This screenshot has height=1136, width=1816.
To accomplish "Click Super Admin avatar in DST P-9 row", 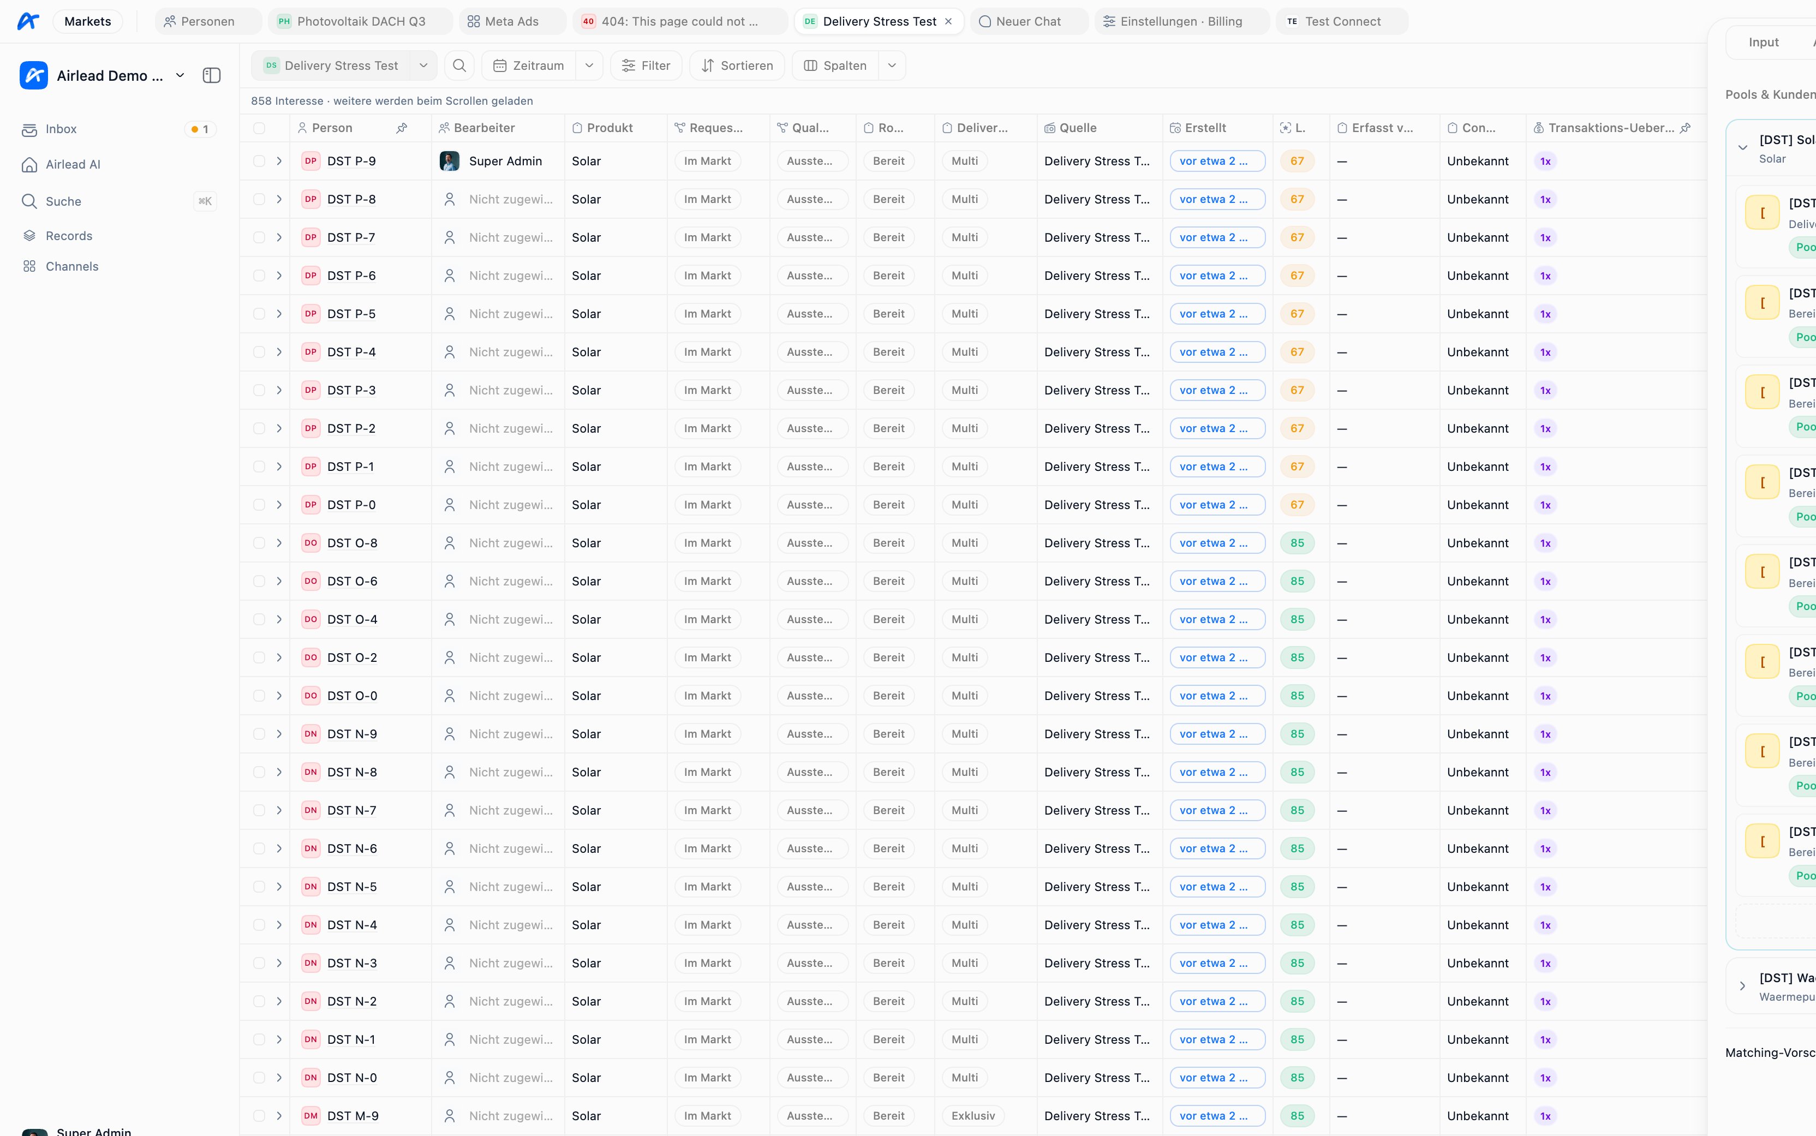I will click(x=449, y=161).
